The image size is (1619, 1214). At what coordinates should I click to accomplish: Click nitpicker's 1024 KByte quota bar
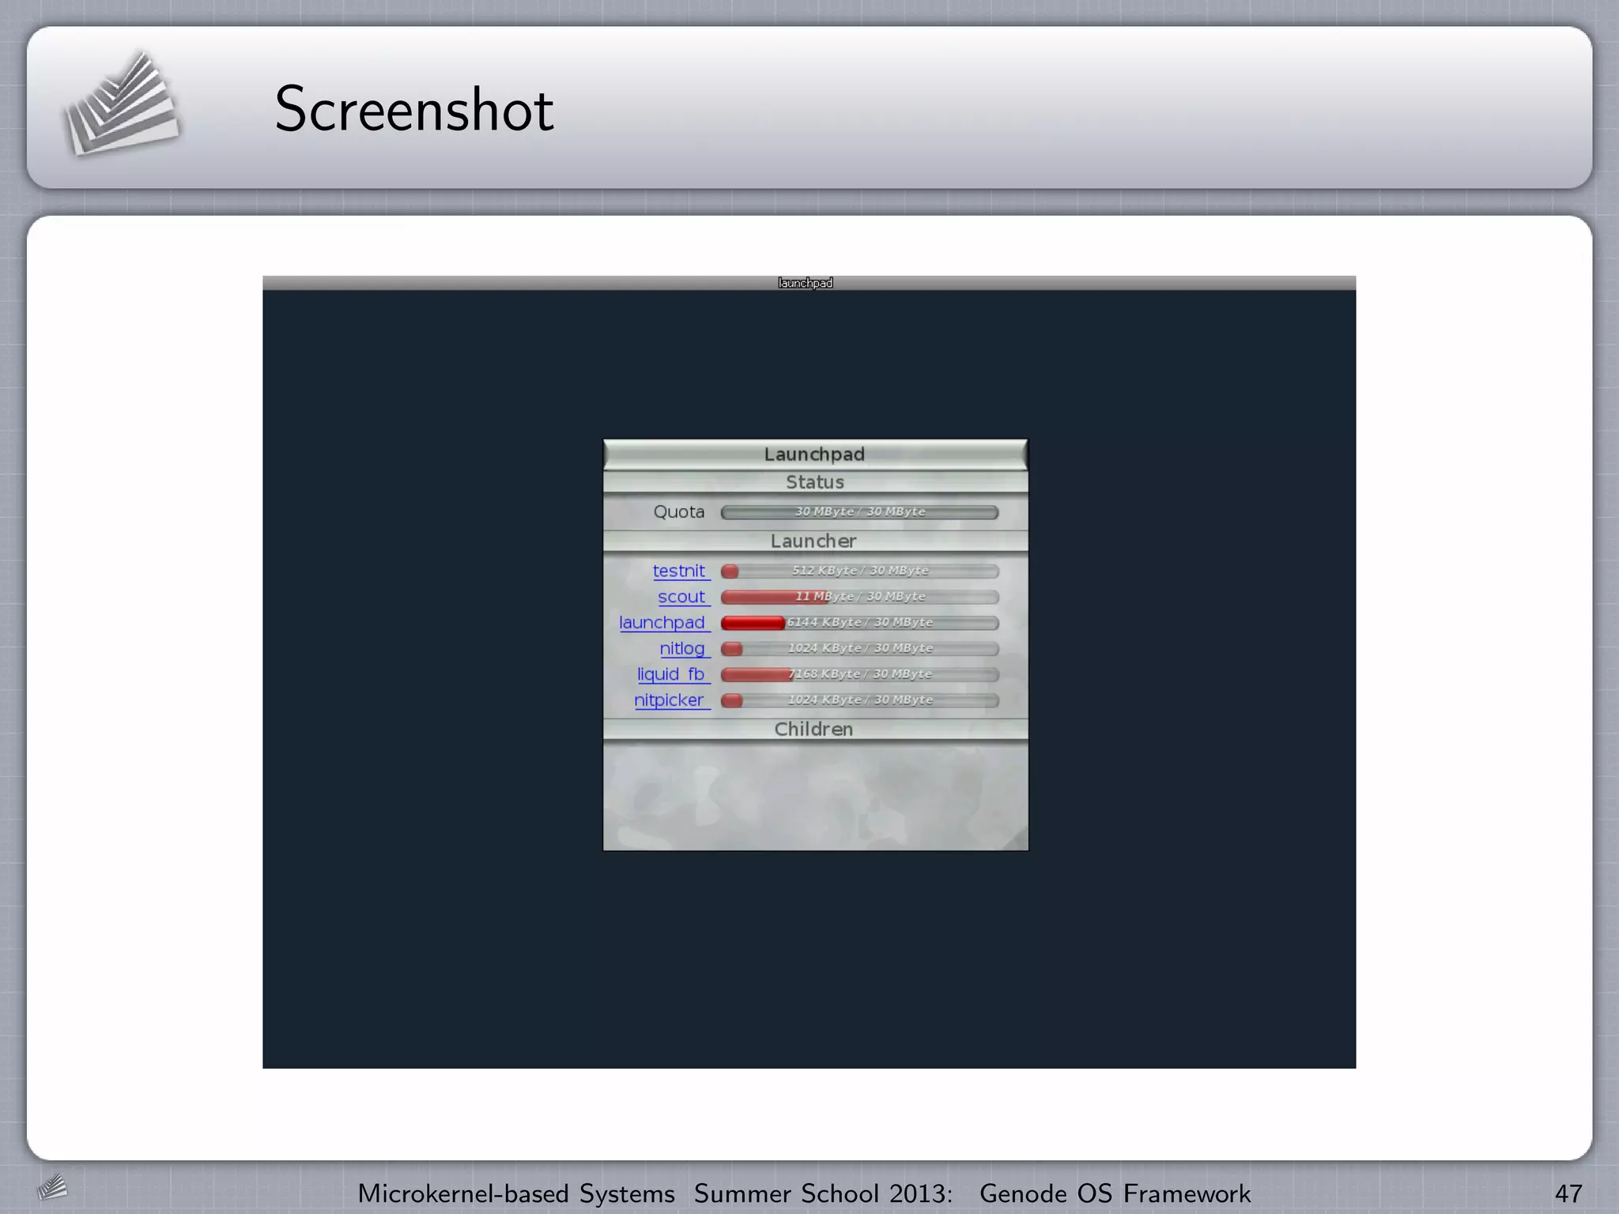tap(859, 700)
